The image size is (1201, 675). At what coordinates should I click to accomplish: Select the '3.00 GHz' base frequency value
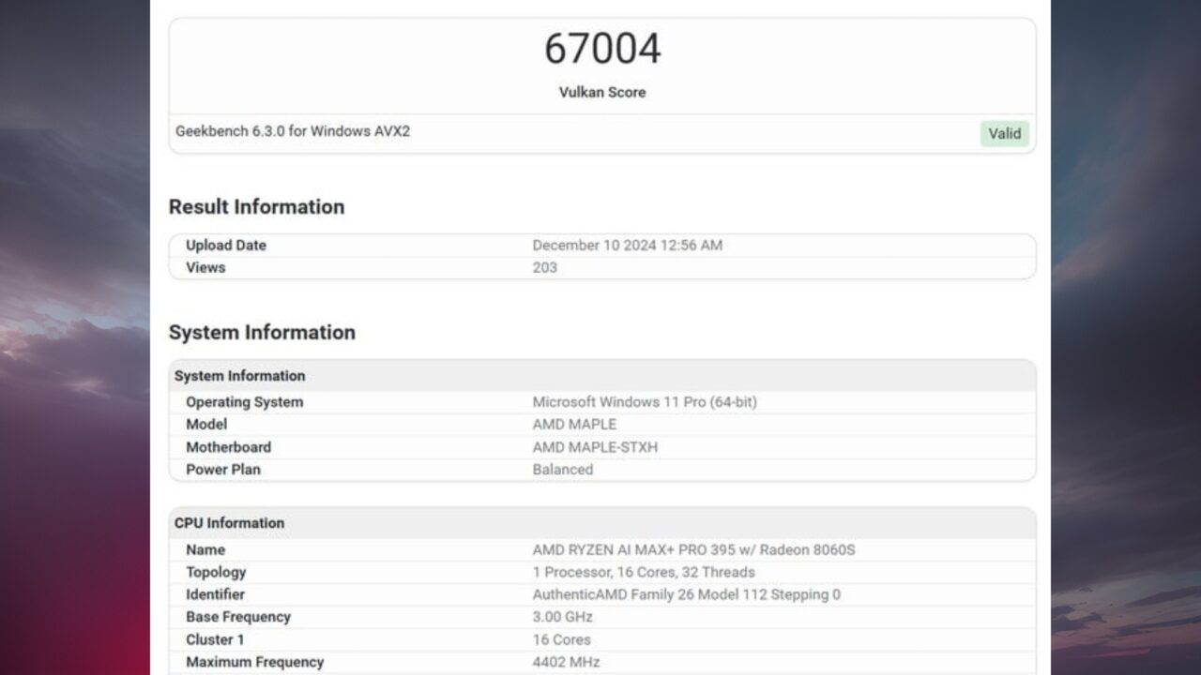pos(563,617)
